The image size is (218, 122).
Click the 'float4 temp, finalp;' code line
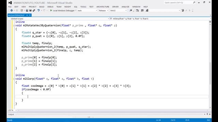click(37, 43)
